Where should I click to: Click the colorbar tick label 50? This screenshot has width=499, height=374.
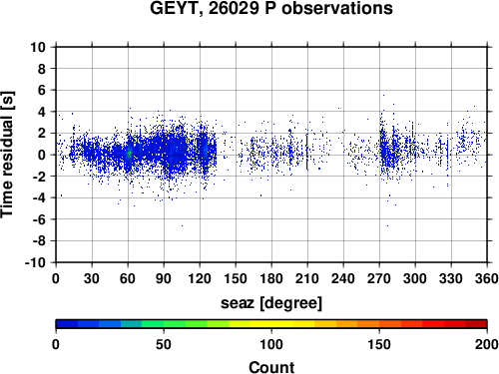(164, 344)
